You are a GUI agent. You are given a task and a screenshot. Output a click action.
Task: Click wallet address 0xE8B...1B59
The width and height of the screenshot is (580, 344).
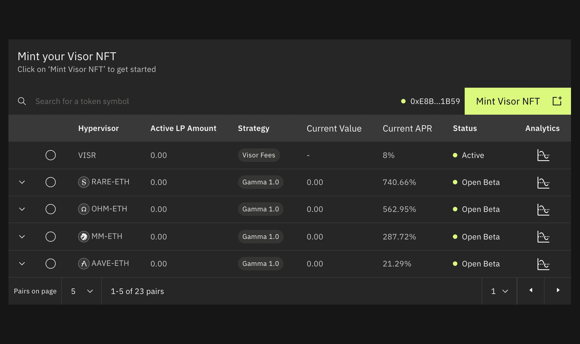pyautogui.click(x=435, y=101)
